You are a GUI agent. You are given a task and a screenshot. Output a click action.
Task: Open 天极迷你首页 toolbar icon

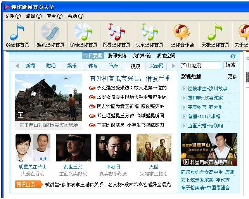click(x=215, y=35)
